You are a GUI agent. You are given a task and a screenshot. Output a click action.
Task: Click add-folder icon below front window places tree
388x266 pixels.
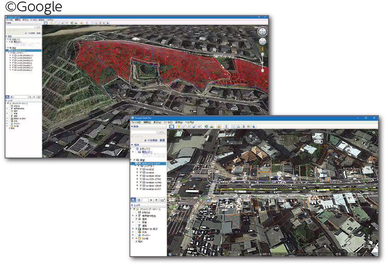(163, 200)
